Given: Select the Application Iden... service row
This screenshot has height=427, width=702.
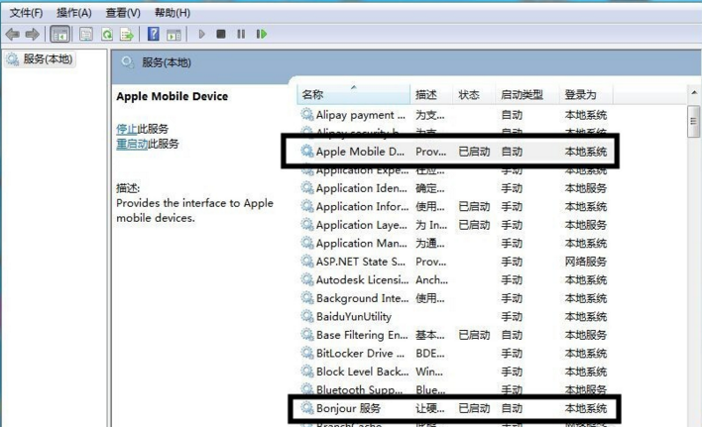Looking at the screenshot, I should click(x=453, y=188).
